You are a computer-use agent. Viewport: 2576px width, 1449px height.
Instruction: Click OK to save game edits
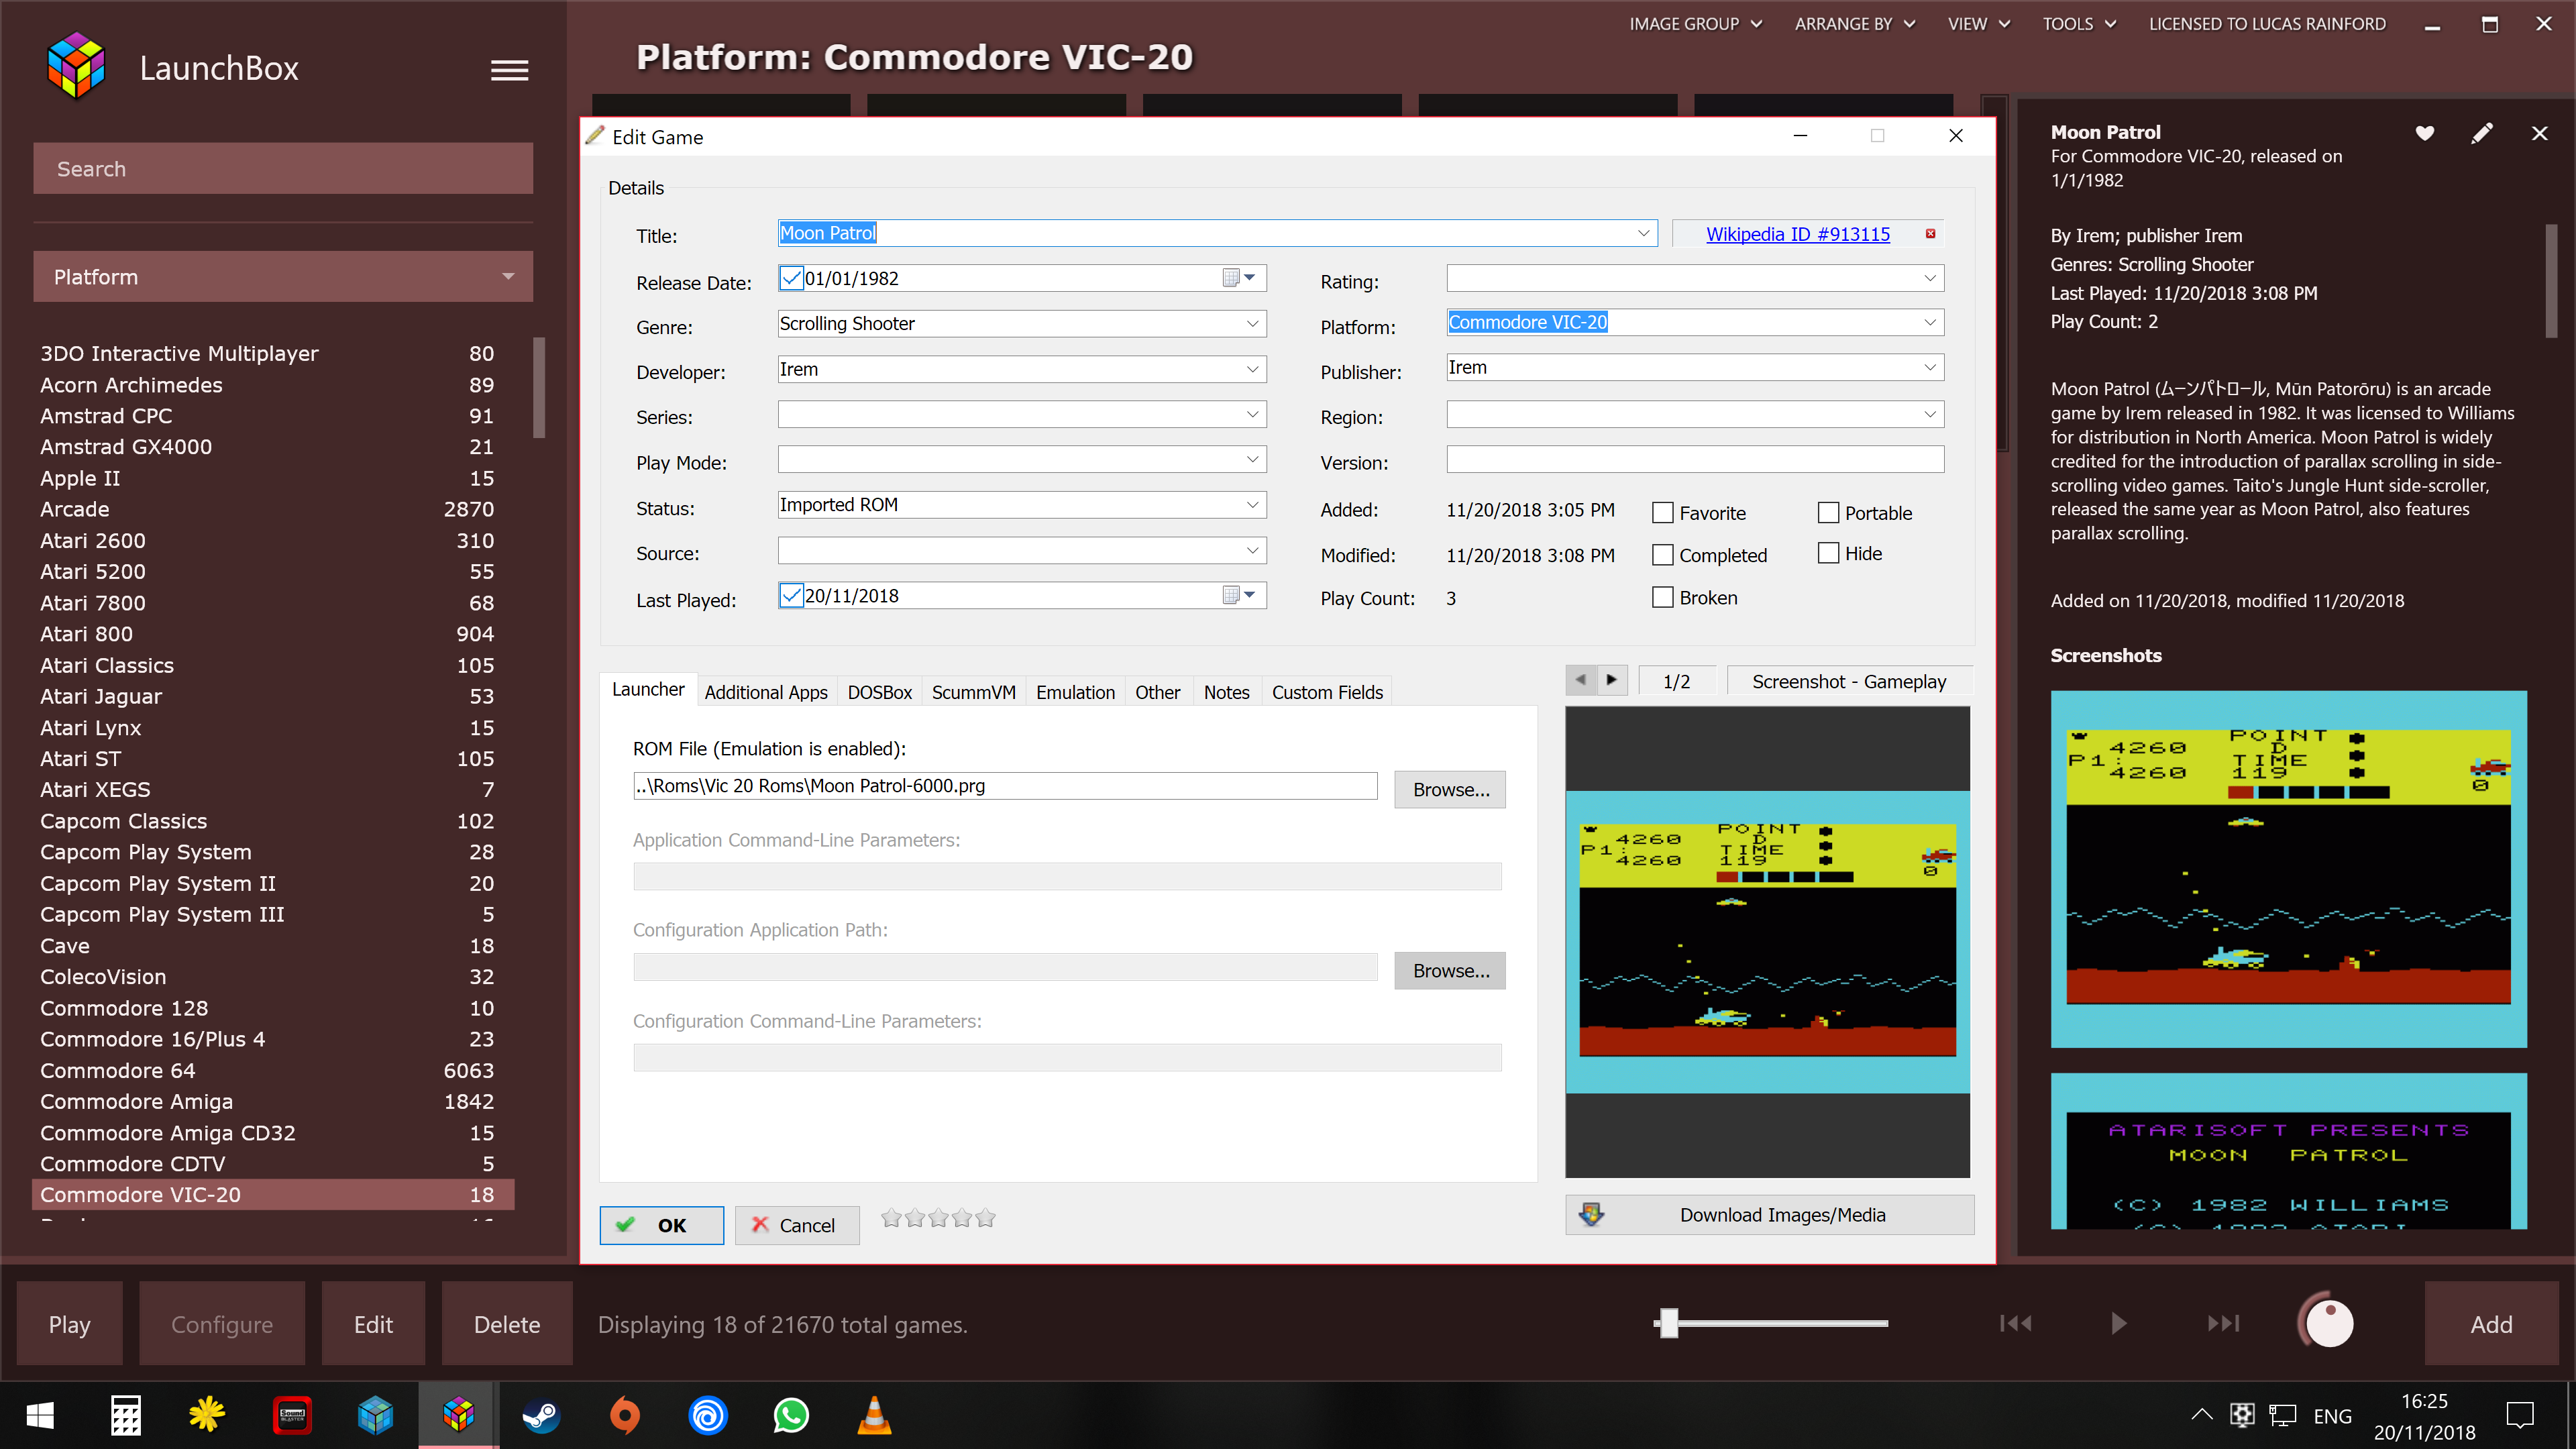click(661, 1225)
